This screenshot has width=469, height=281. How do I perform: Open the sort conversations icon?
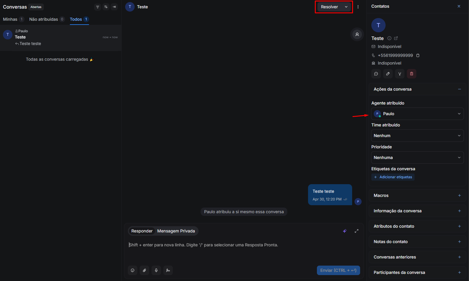106,7
